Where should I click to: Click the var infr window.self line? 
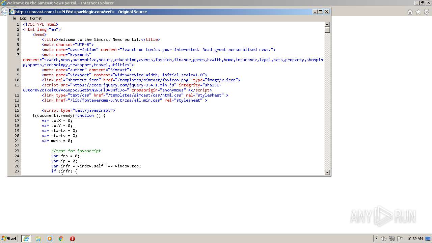coord(96,166)
